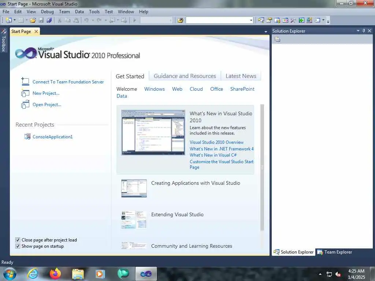The image size is (375, 281).
Task: Click the Save All toolbar icon
Action: click(49, 20)
